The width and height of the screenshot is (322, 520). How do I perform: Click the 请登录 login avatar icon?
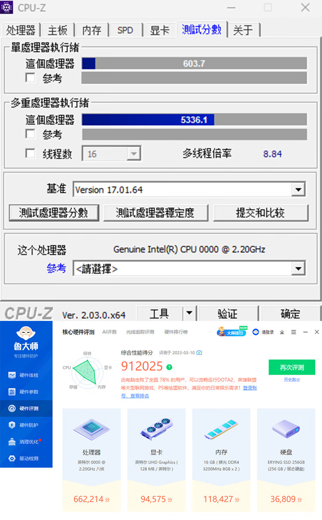[x=256, y=332]
